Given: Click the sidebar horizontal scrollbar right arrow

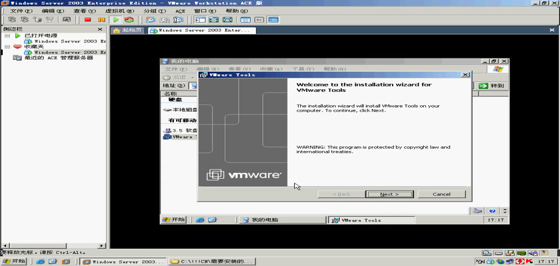Looking at the screenshot, I should click(101, 245).
